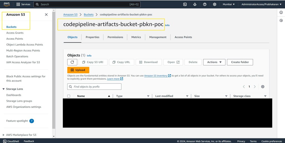
Task: Collapse the Storage Lens section
Action: pos(4,89)
